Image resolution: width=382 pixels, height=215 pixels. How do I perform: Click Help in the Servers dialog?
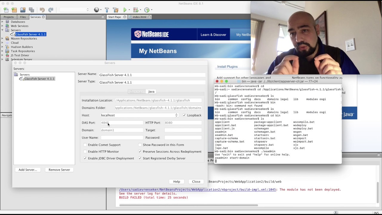click(x=177, y=182)
